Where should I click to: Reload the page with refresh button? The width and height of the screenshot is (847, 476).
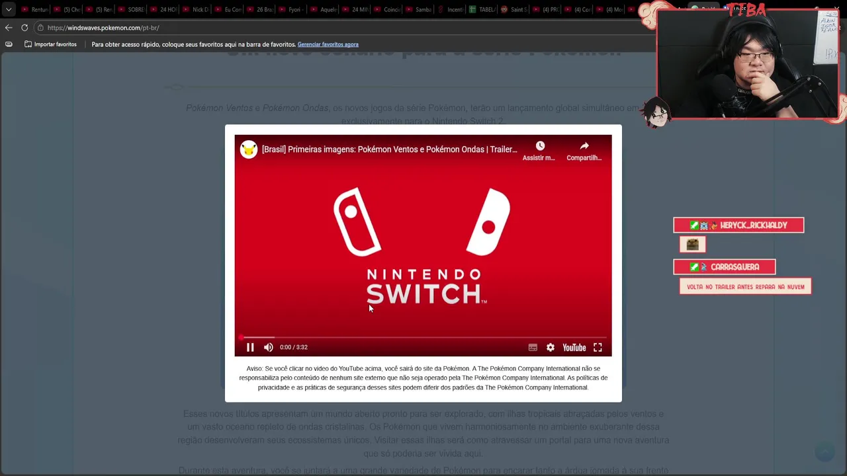(x=24, y=28)
